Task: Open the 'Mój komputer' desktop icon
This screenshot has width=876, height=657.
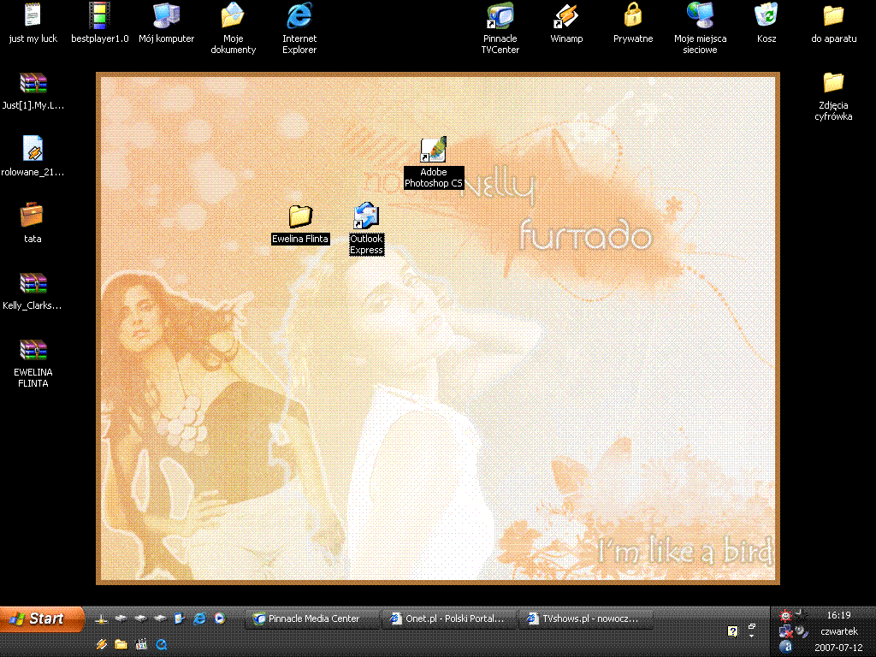Action: [167, 15]
